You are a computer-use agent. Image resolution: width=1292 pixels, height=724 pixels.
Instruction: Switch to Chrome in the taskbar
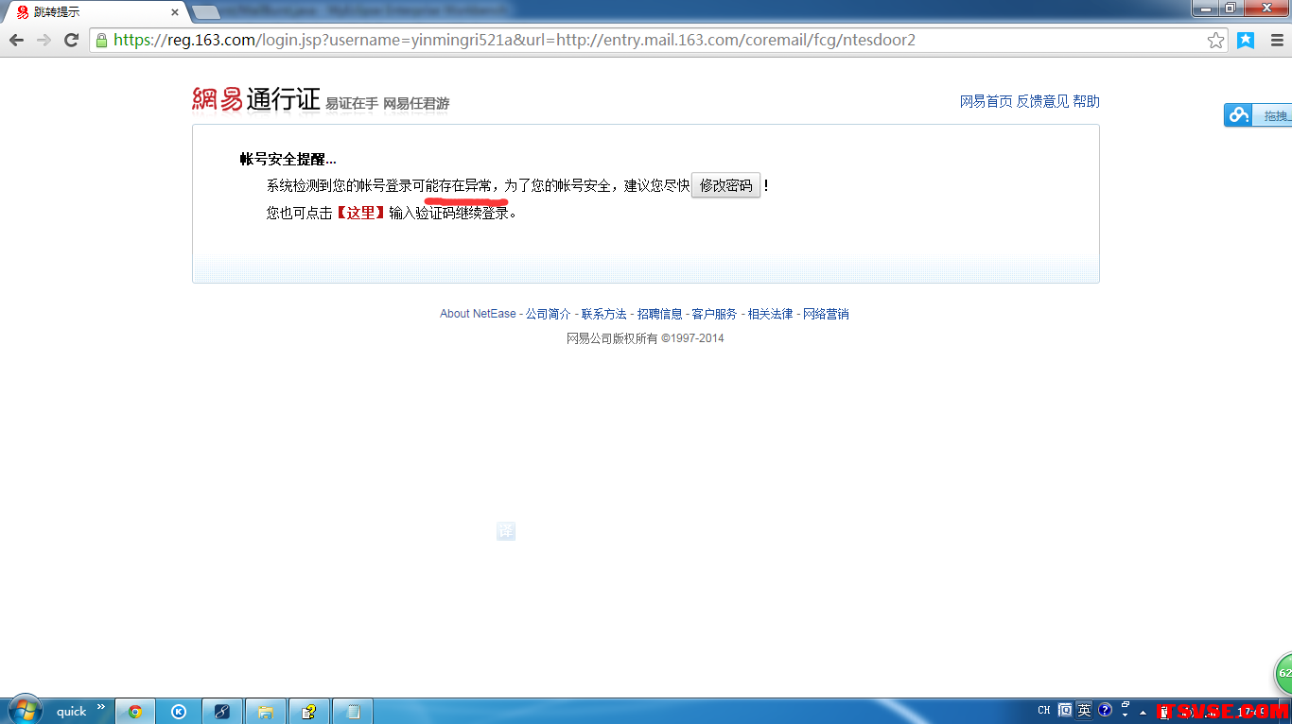[x=135, y=712]
